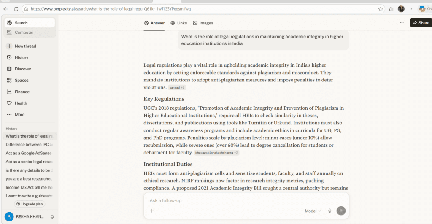Open 'Difference between IPC' history thread
Viewport: 432px width, 224px height.
coord(29,144)
